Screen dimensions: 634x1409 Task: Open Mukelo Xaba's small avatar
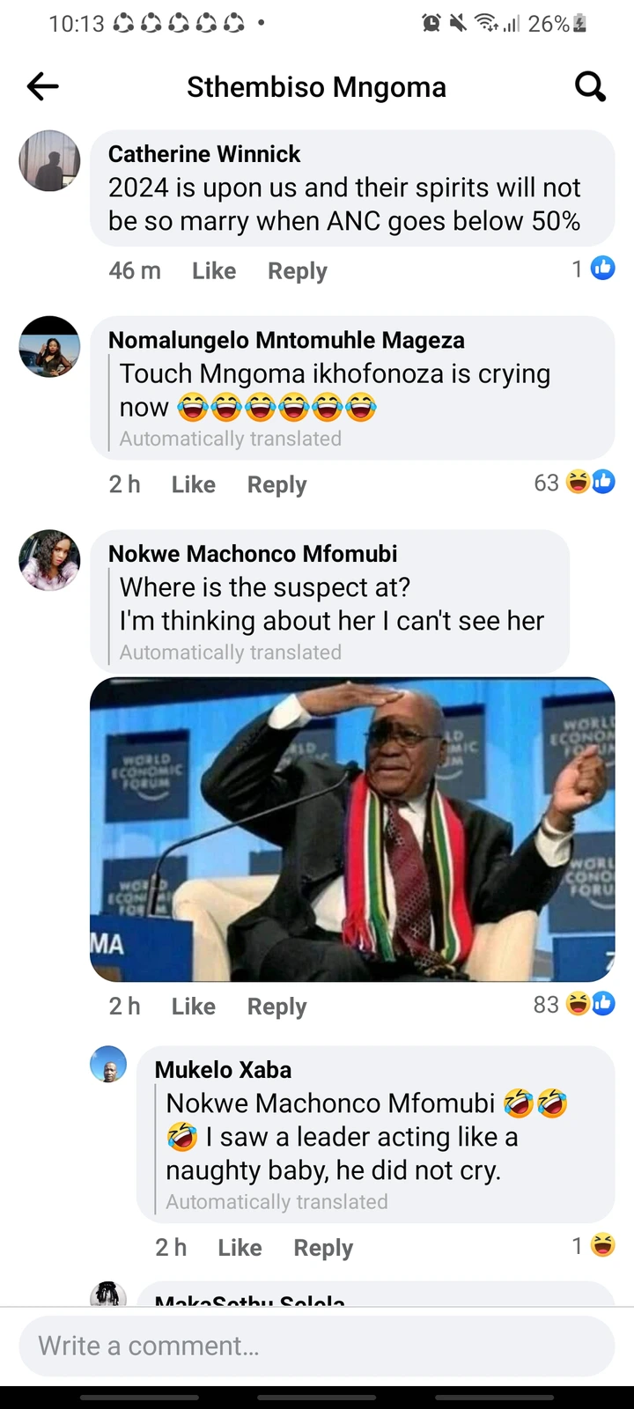coord(108,1064)
